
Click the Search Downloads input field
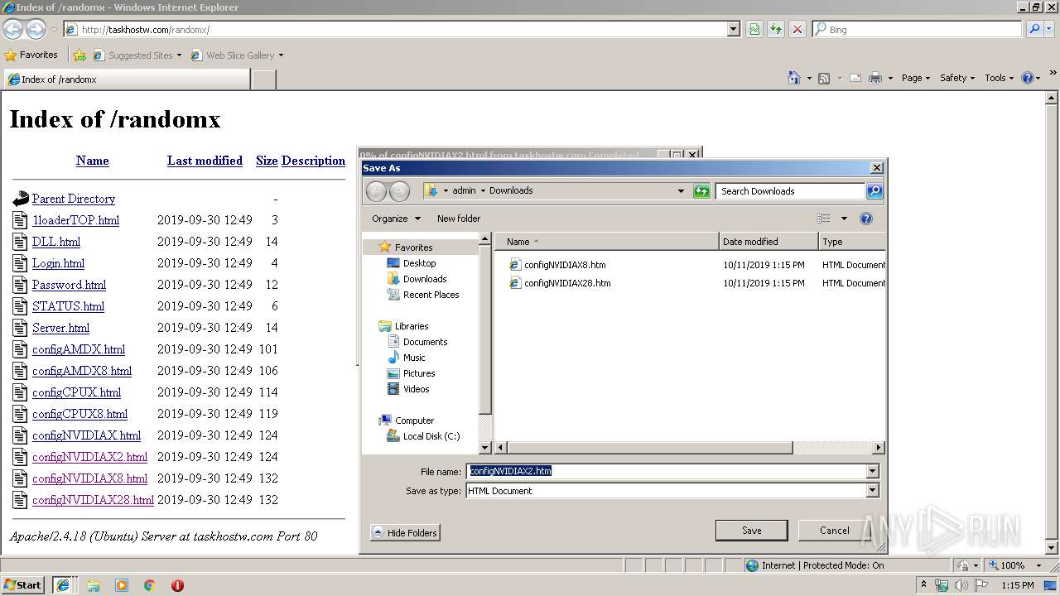click(x=791, y=191)
